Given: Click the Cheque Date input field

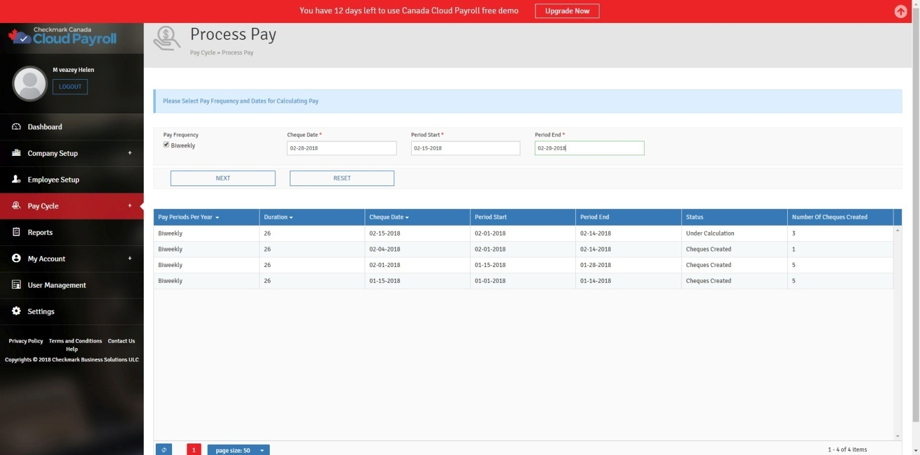Looking at the screenshot, I should pos(341,148).
